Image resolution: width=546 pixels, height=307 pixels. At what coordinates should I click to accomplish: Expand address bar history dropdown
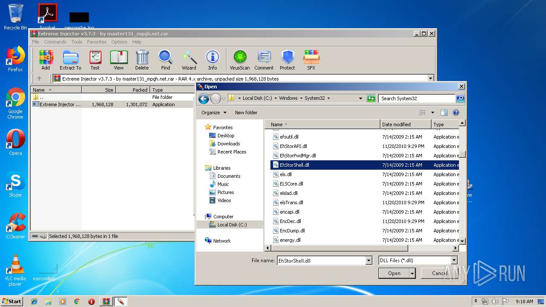[x=361, y=98]
